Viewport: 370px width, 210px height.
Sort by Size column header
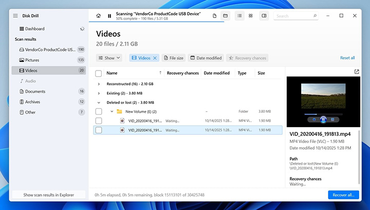tap(261, 73)
